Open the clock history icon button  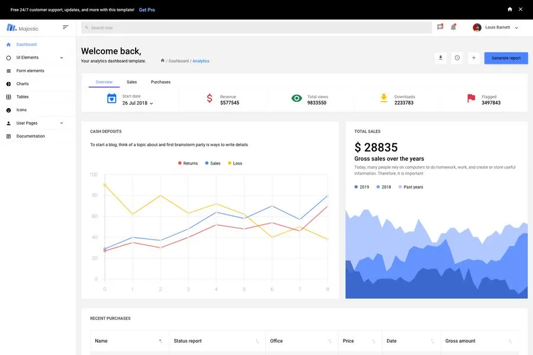coord(457,58)
